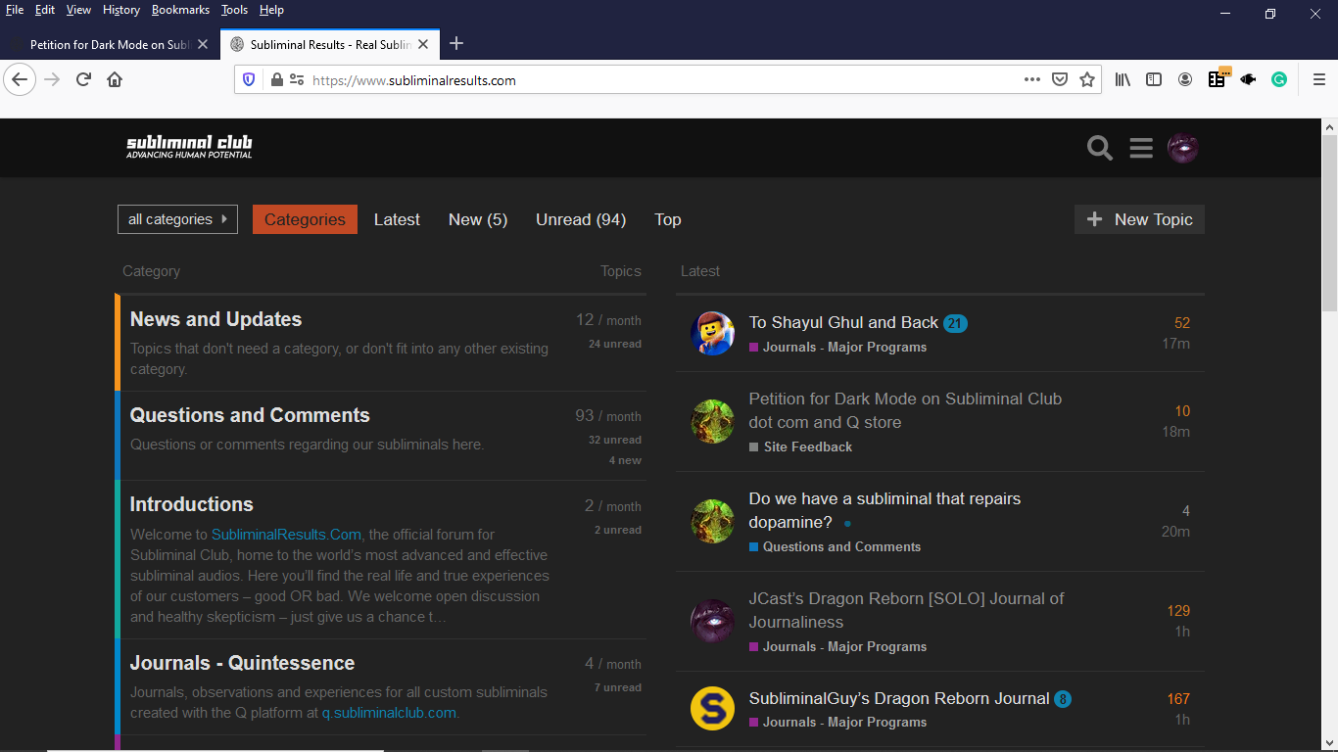Click the scrollbar up arrow

[1329, 127]
